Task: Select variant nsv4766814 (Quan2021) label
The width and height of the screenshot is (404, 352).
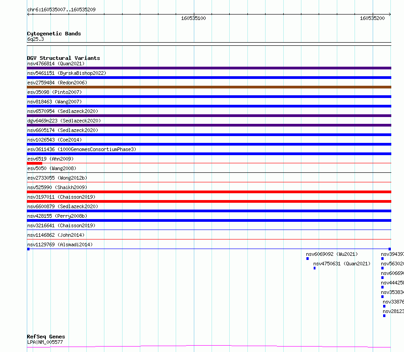Action: pyautogui.click(x=56, y=64)
